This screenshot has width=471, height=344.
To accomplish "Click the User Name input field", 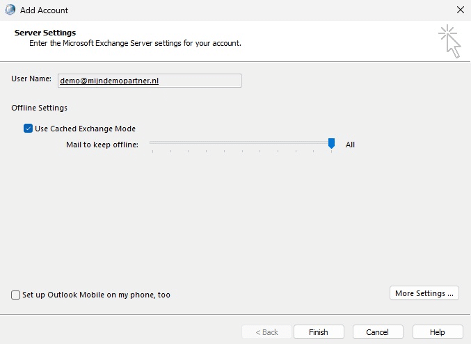I will (150, 81).
